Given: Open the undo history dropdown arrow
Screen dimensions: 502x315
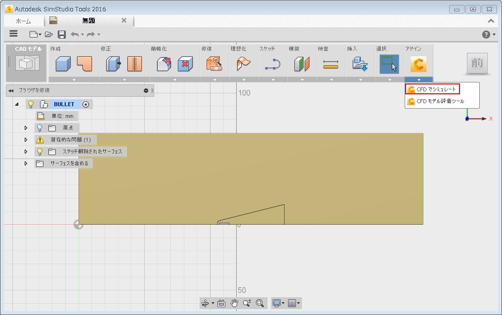Looking at the screenshot, I should point(83,34).
